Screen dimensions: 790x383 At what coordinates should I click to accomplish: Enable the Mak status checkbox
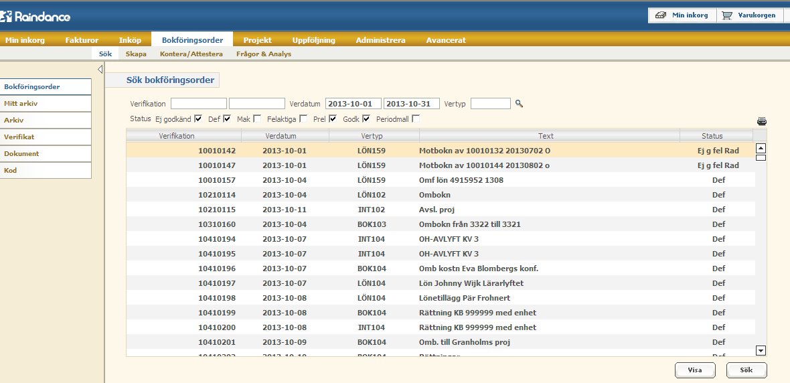pos(257,119)
